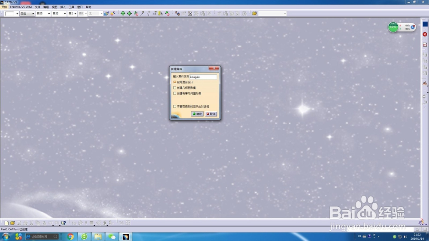Screen dimensions: 429x241
Task: Click the painter ball icon next to brush
Action: 112,13
